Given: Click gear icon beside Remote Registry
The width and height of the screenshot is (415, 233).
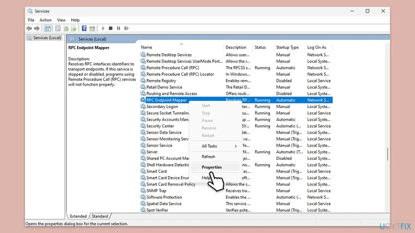Looking at the screenshot, I should tap(143, 80).
